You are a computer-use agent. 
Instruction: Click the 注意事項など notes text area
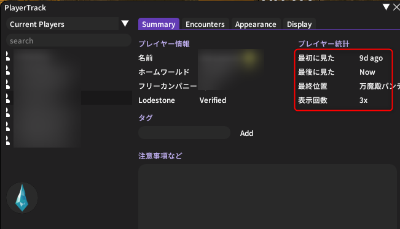point(268,197)
